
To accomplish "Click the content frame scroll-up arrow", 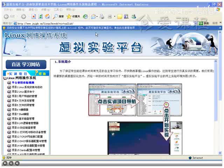I will tap(216, 61).
